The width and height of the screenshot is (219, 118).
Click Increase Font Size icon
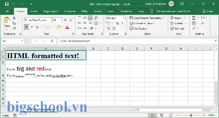click(65, 20)
